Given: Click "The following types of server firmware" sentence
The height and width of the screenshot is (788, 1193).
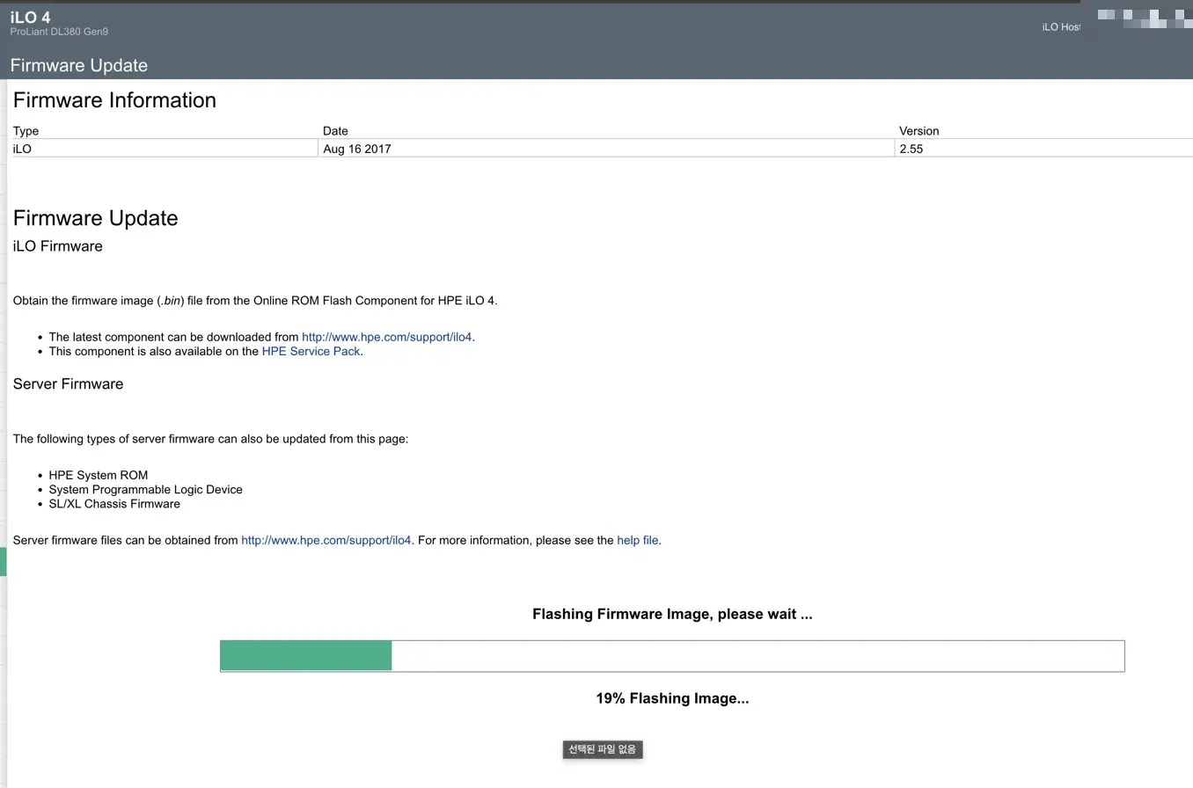Looking at the screenshot, I should click(210, 439).
